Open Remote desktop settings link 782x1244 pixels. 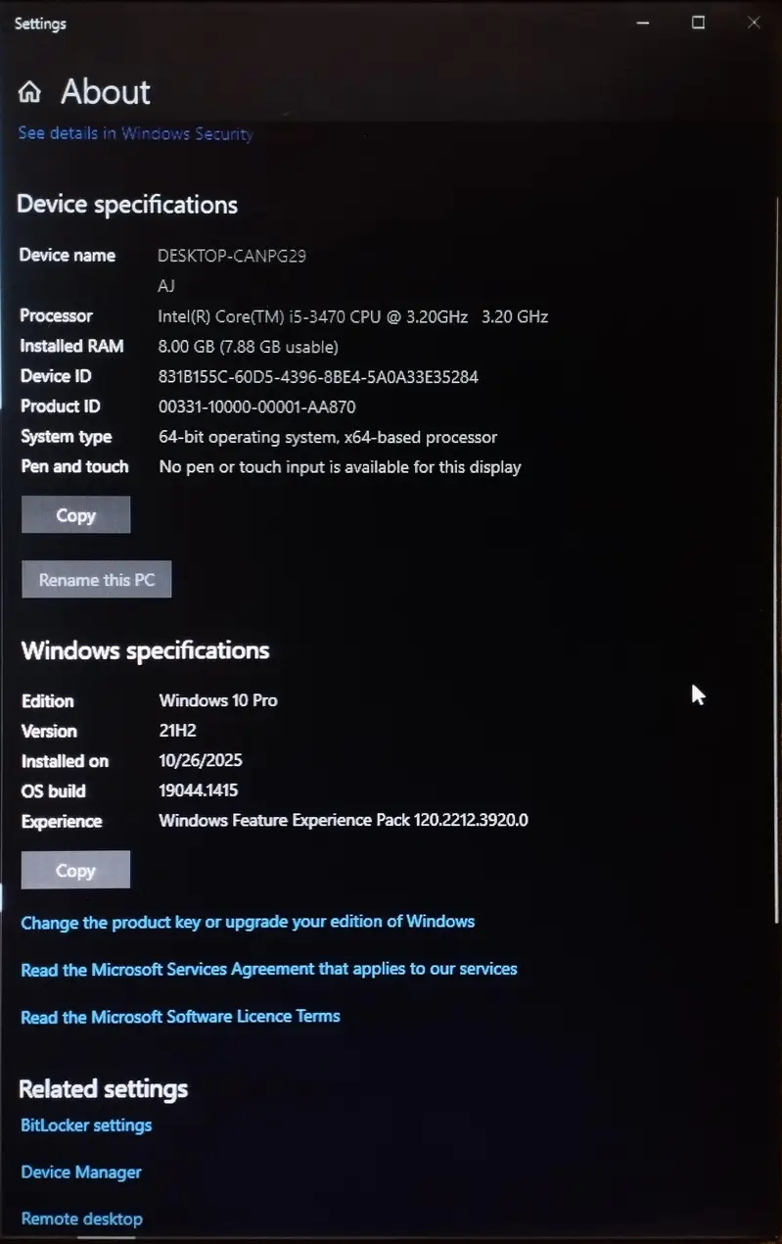click(81, 1220)
